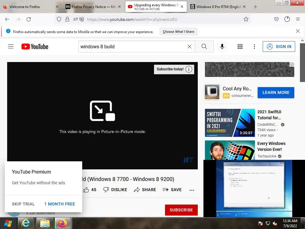Image resolution: width=305 pixels, height=229 pixels.
Task: Open the Techquickie channel name
Action: tap(267, 156)
